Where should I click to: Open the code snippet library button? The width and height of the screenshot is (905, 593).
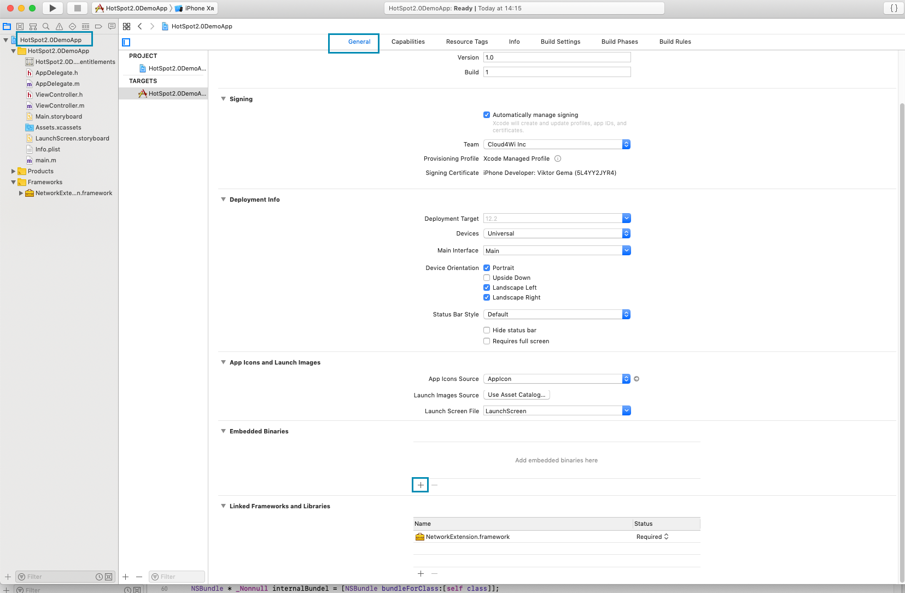[x=894, y=8]
